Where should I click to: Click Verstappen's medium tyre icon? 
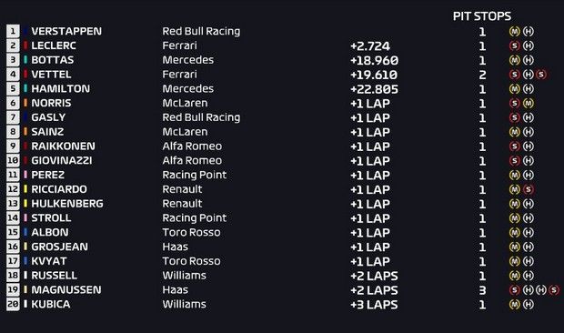[515, 31]
